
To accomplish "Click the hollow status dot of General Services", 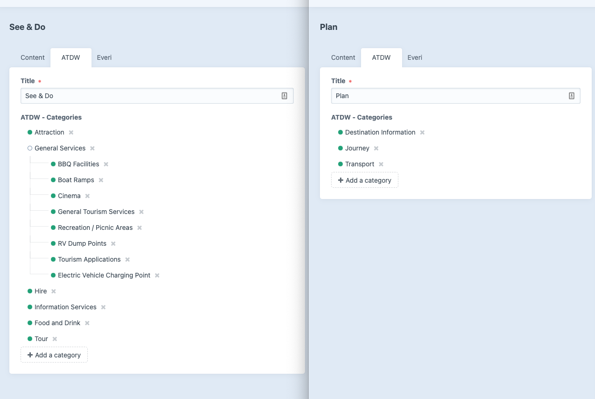I will 30,148.
